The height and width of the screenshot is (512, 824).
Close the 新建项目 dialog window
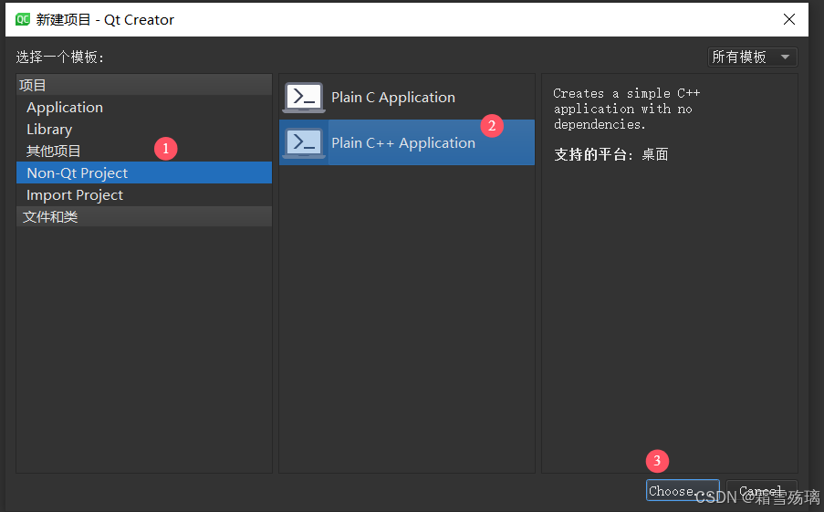[788, 19]
